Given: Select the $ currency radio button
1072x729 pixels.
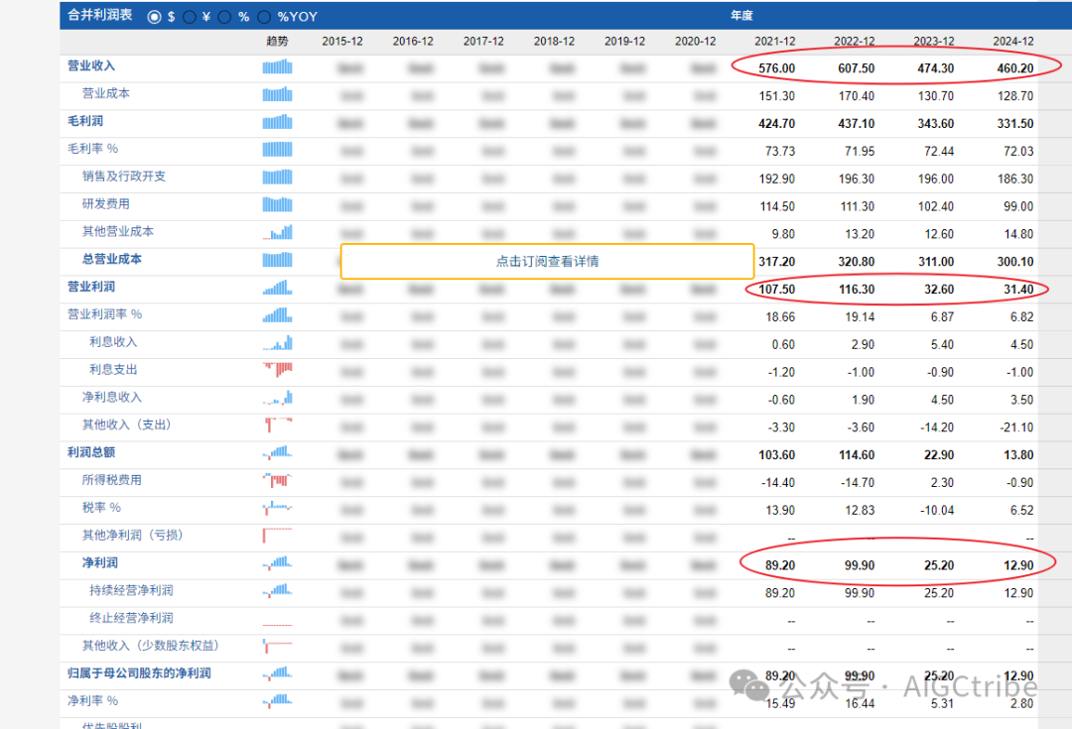Looking at the screenshot, I should [155, 17].
